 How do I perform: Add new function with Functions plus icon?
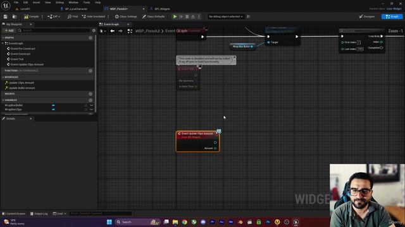tap(90, 71)
